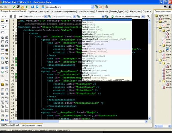
Task: Collapse code fold at line 3
Action: tap(16, 27)
